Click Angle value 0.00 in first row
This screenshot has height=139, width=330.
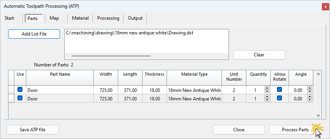(298, 90)
